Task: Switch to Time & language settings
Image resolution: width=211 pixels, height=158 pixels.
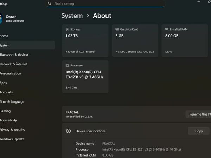Action: click(x=12, y=101)
